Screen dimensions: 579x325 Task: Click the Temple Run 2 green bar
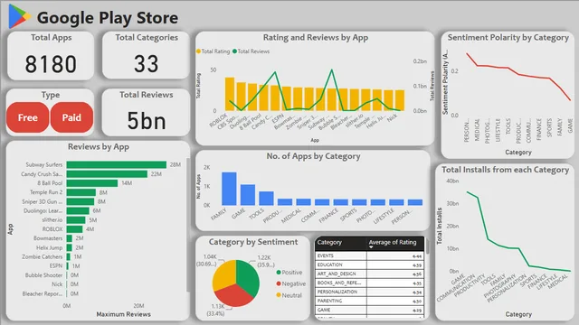coord(81,192)
